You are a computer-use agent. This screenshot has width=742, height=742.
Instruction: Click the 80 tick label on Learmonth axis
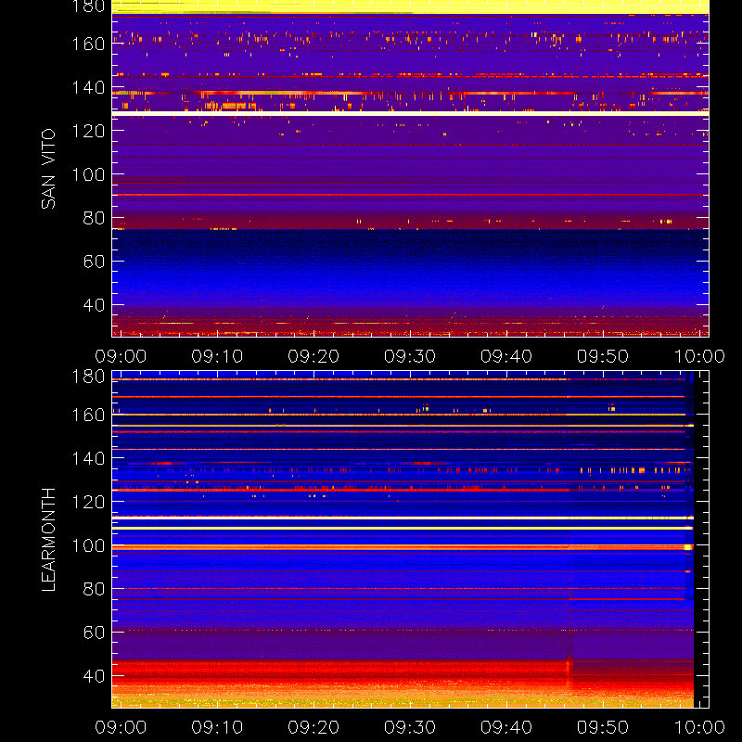[94, 589]
